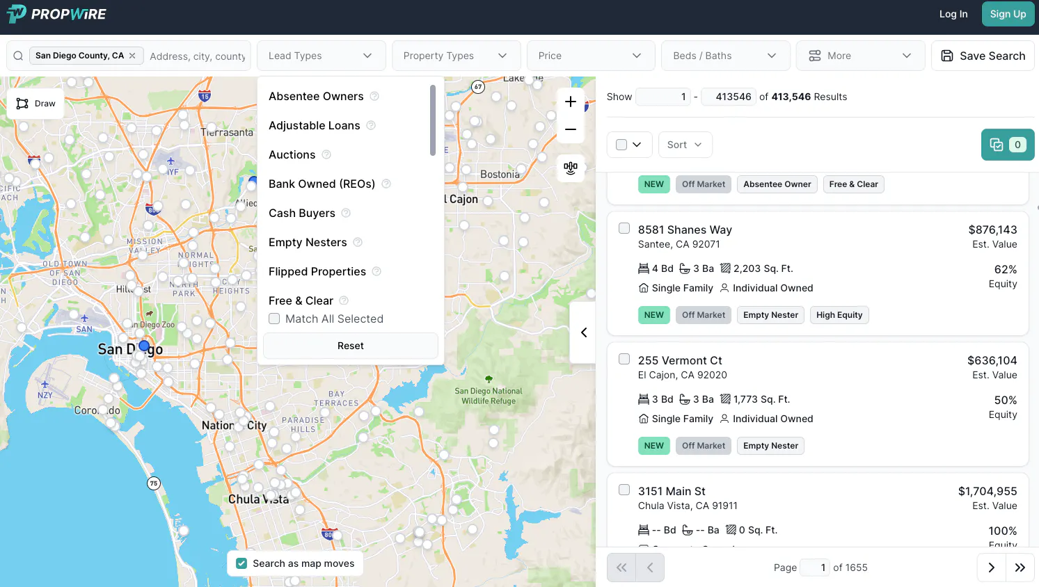Remove the San Diego County location tag
Screen dimensions: 1039x587
coord(132,56)
